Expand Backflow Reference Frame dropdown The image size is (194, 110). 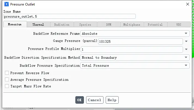pos(135,33)
